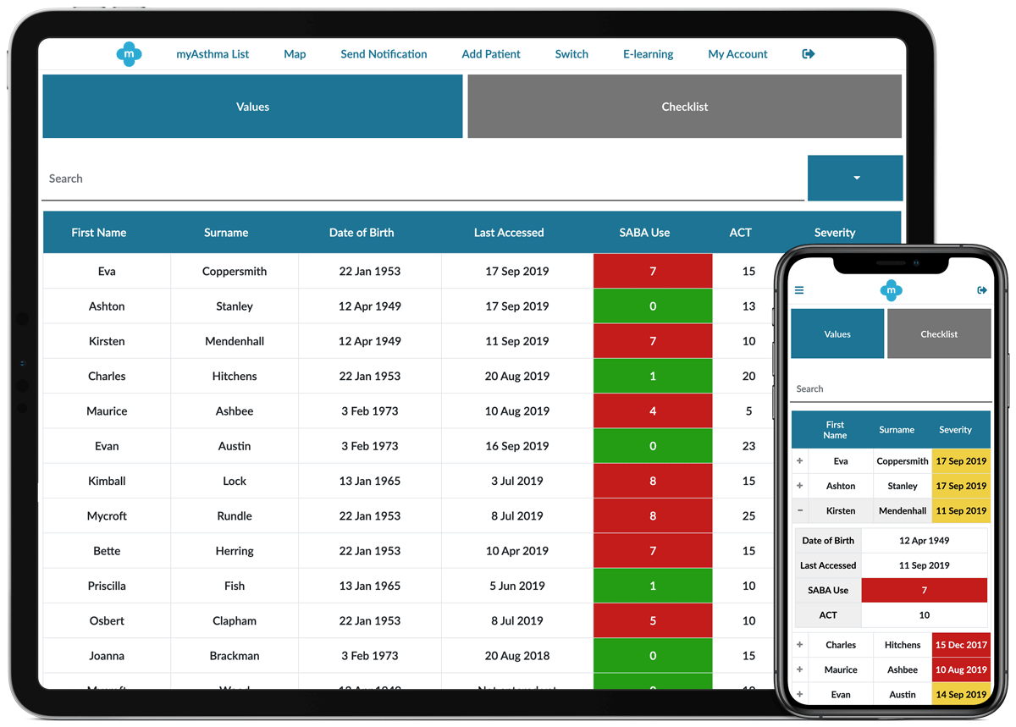Image resolution: width=1016 pixels, height=727 pixels.
Task: Choose Add Patient in the tablet menu
Action: coord(491,54)
